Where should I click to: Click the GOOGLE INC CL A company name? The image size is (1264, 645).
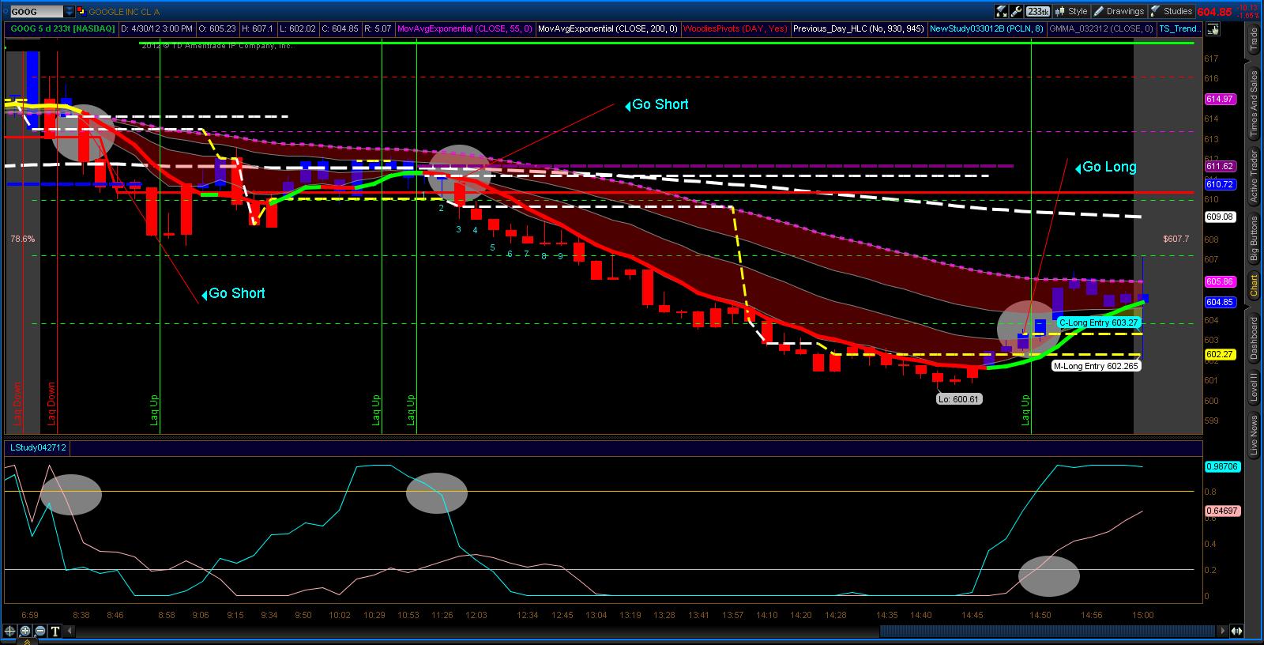[x=123, y=12]
